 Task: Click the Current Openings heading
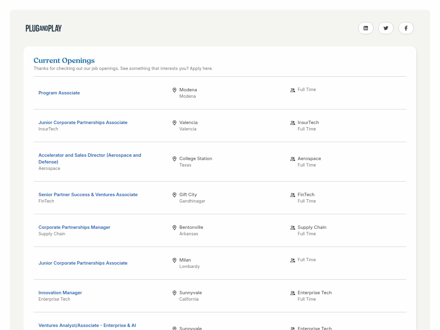(x=64, y=61)
